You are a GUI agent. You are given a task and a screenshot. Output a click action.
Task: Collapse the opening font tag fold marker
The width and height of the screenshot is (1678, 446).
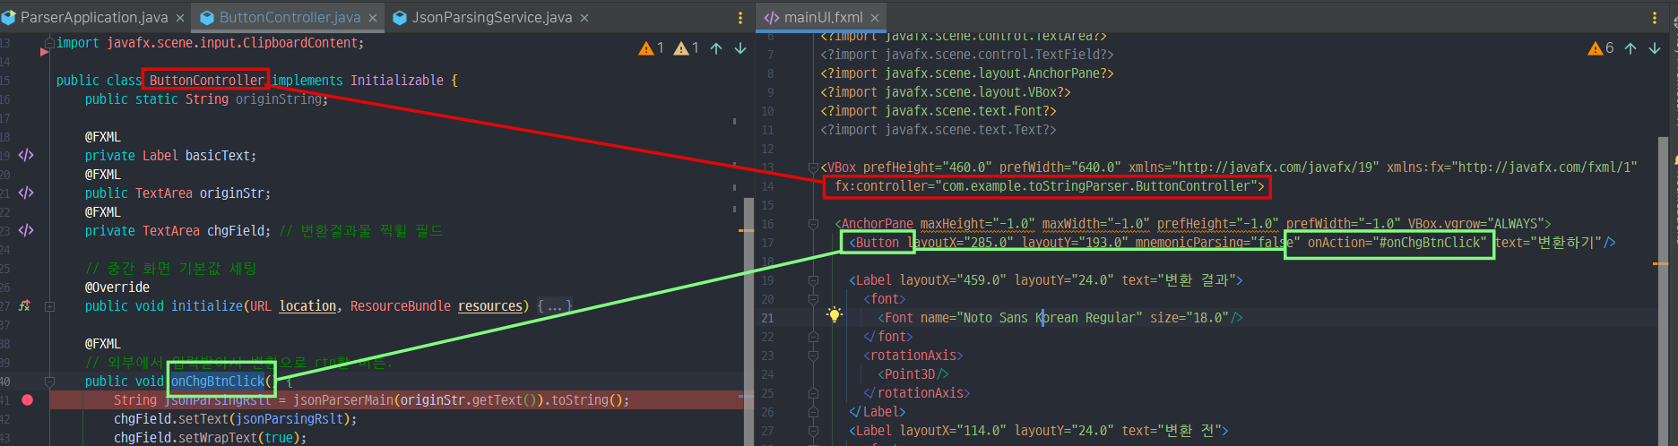(813, 299)
